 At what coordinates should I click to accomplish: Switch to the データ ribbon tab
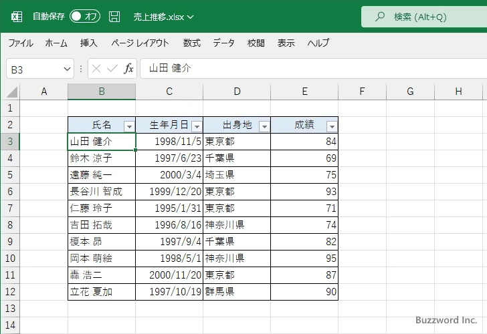[x=223, y=43]
